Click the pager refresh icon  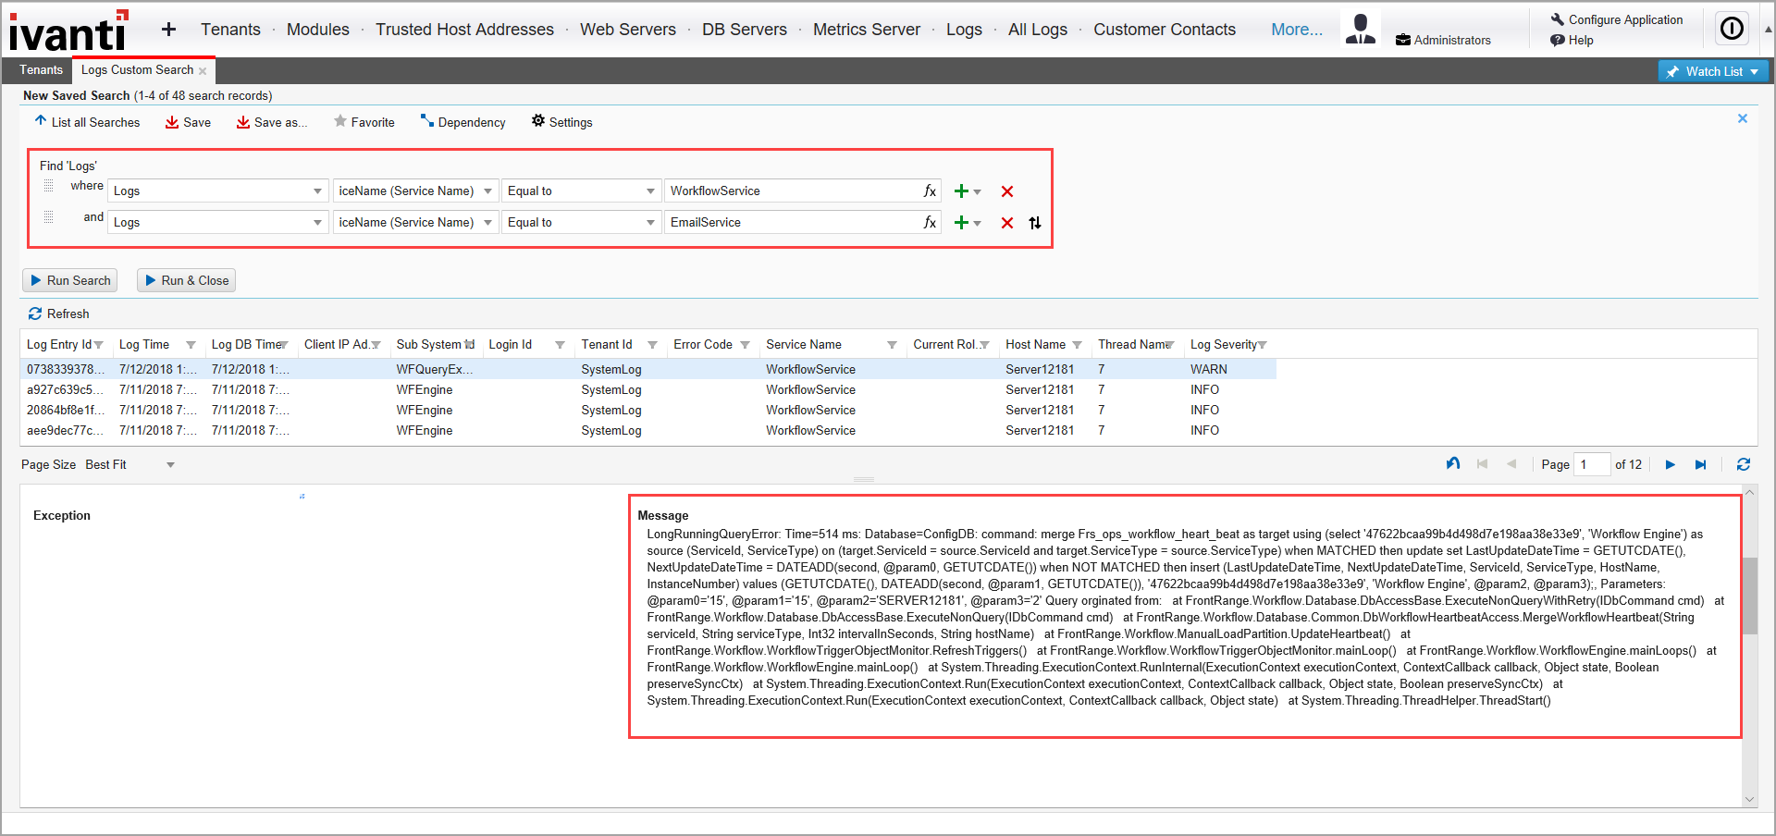coord(1744,464)
